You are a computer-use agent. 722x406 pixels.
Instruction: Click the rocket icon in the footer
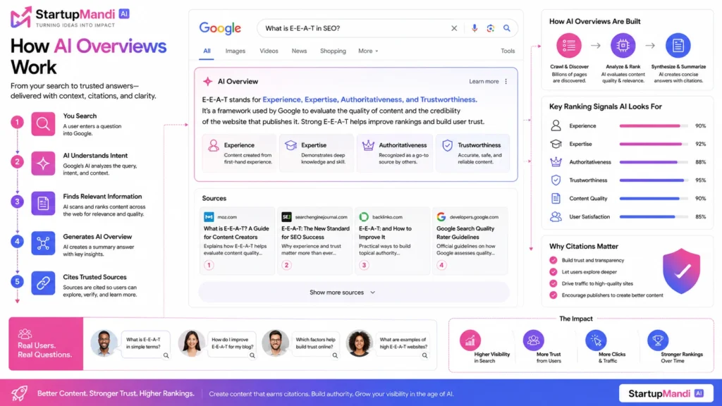tap(19, 393)
